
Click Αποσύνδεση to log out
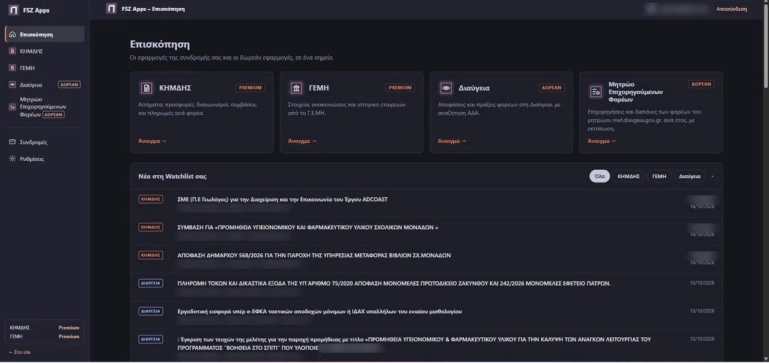pos(732,9)
